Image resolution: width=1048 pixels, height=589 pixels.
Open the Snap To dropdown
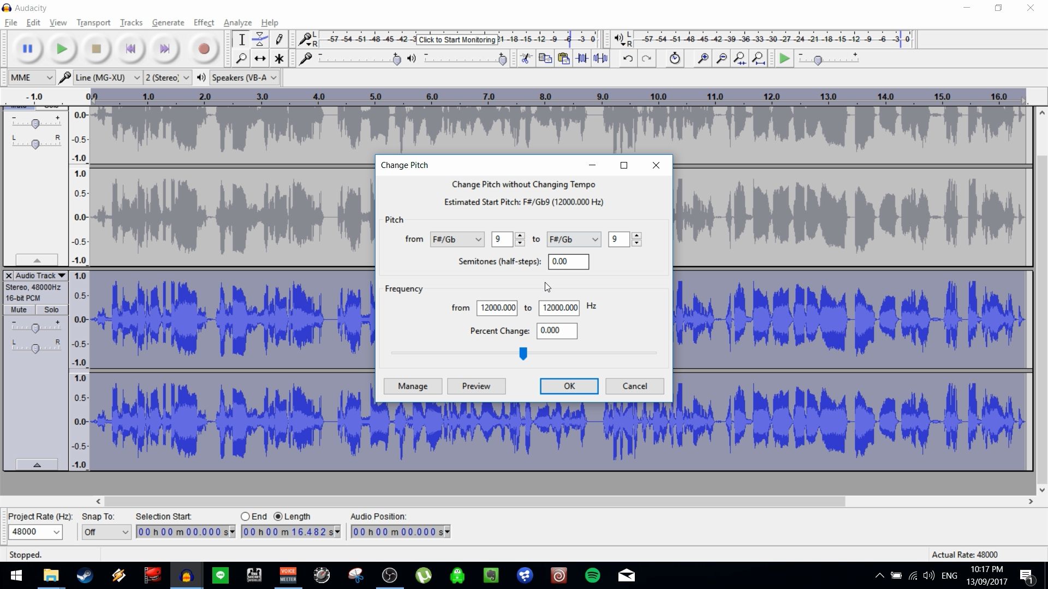coord(105,532)
